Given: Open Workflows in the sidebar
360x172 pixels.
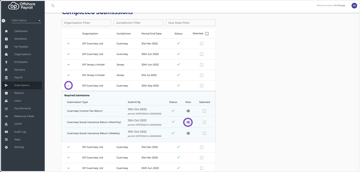Looking at the screenshot, I should click(x=21, y=39).
